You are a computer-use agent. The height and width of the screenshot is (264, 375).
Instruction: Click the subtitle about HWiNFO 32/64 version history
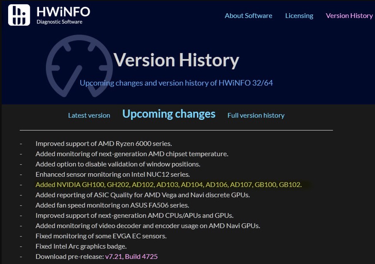click(x=176, y=83)
